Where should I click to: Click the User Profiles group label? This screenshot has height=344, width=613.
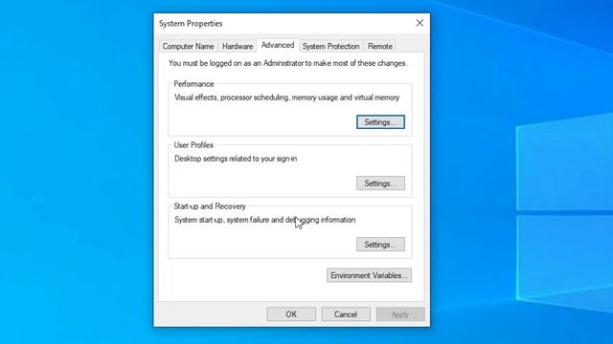pos(193,145)
